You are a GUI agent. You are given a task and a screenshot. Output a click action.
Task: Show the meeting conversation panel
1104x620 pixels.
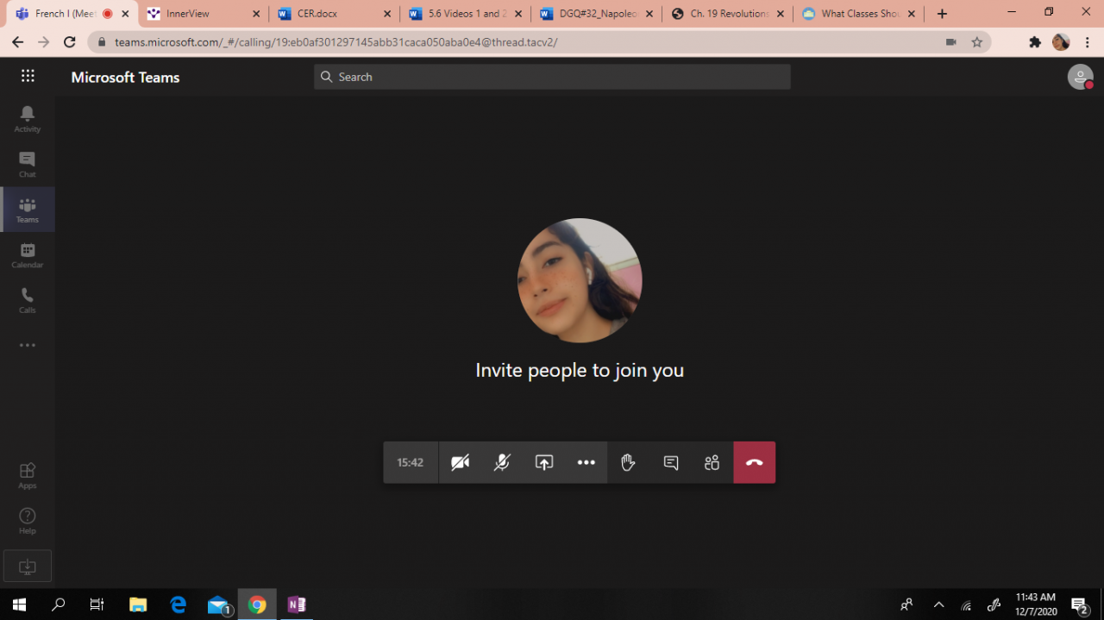click(670, 462)
